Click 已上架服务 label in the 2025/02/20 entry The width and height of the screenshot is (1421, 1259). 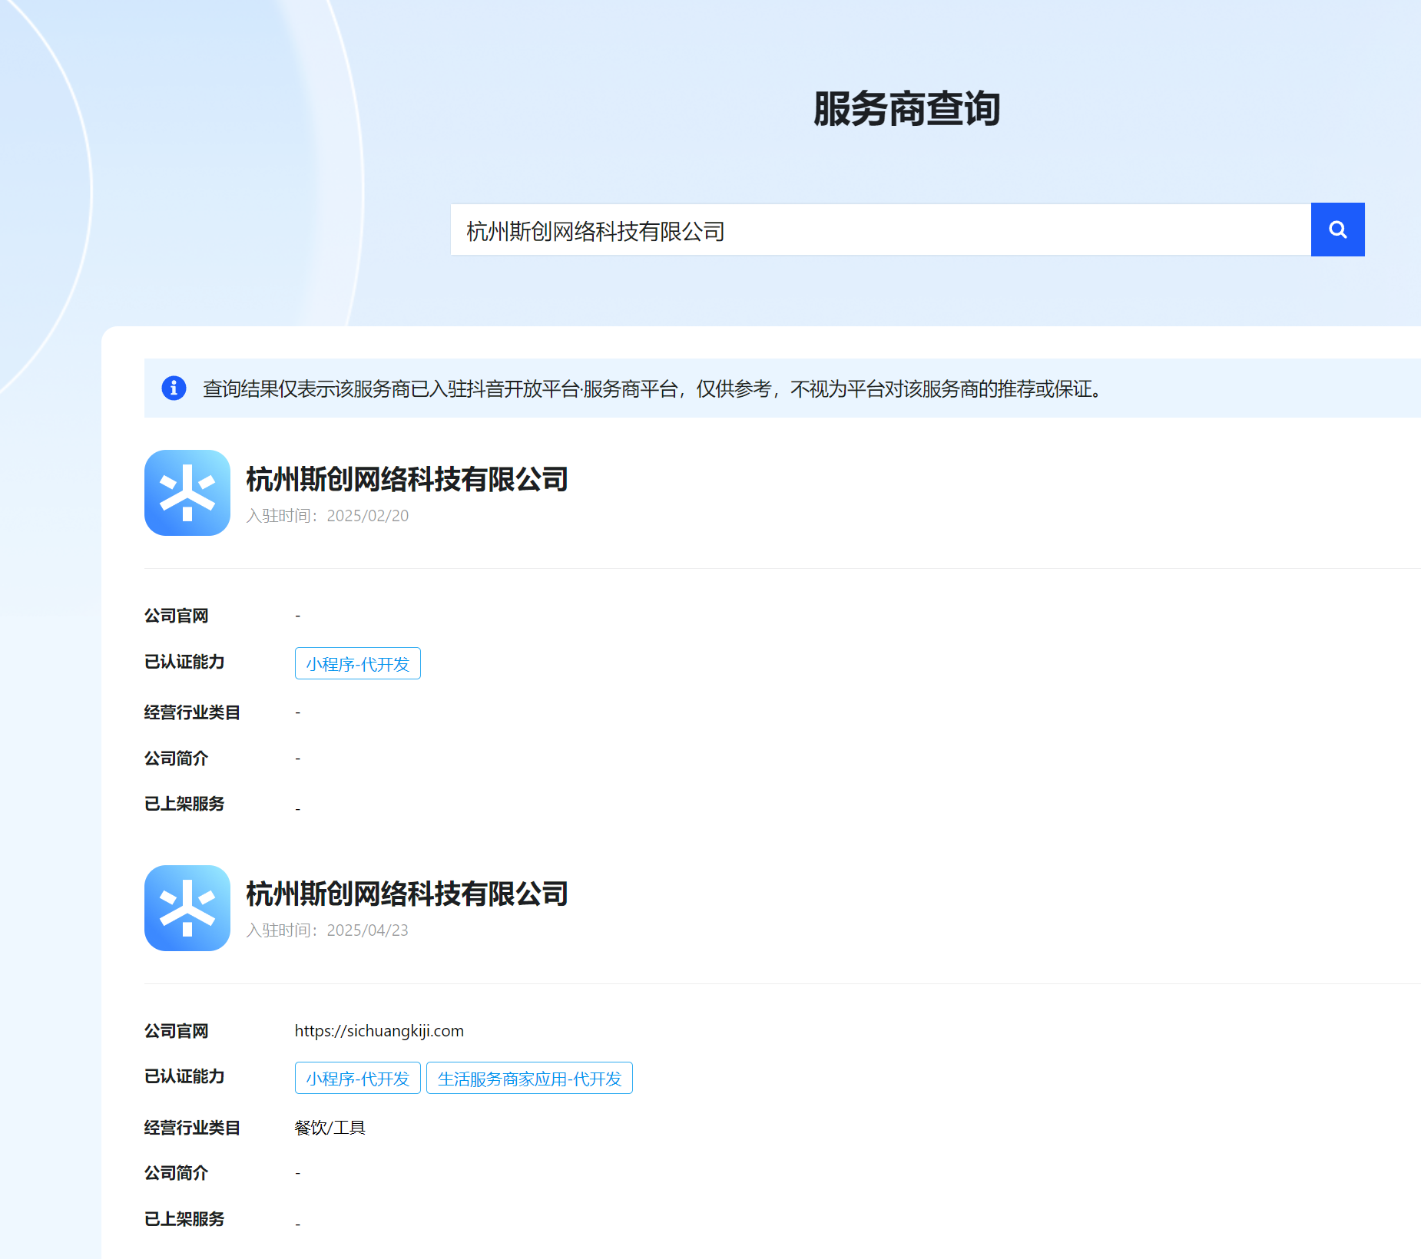coord(184,804)
